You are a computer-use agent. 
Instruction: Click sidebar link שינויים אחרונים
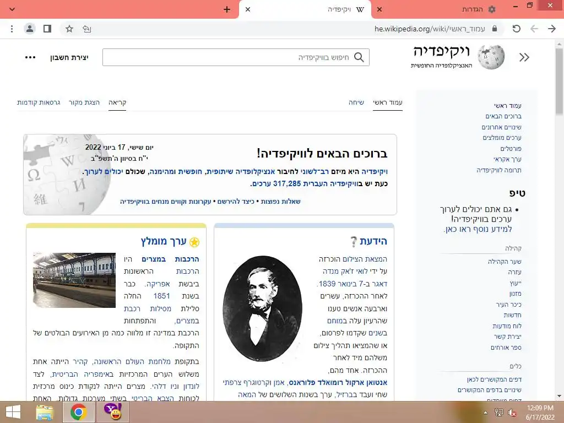pyautogui.click(x=501, y=127)
